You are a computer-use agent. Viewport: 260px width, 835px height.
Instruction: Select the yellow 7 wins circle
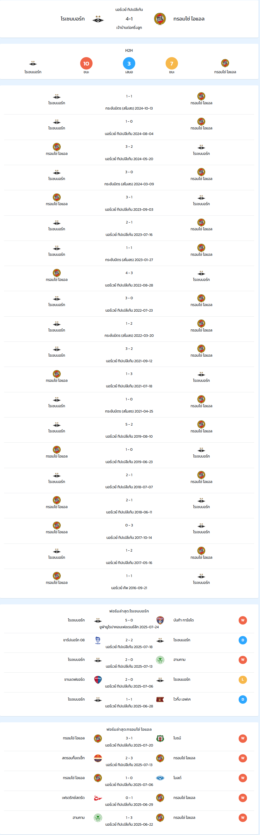point(172,64)
